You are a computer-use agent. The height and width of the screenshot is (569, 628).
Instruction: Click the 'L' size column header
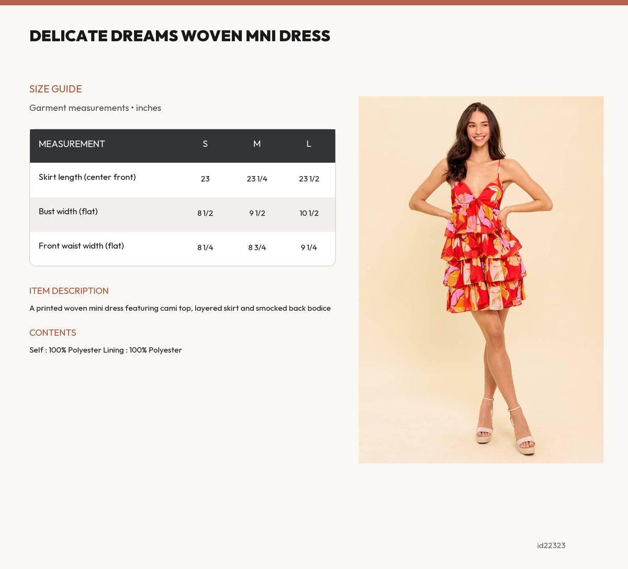tap(309, 144)
